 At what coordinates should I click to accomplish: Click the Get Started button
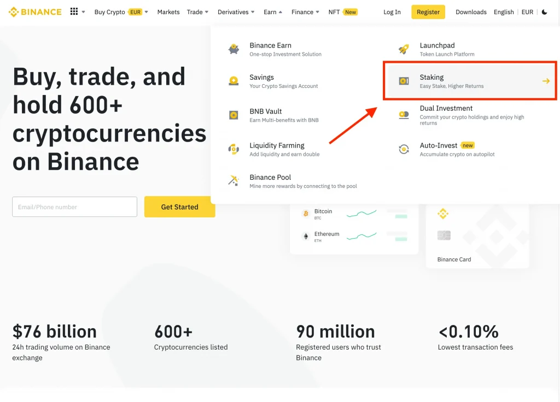point(179,207)
